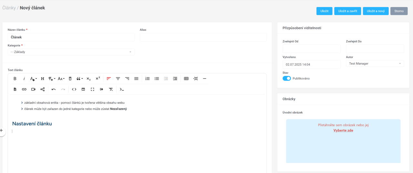This screenshot has width=413, height=173.
Task: Focus the Alias input field
Action: tap(203, 37)
